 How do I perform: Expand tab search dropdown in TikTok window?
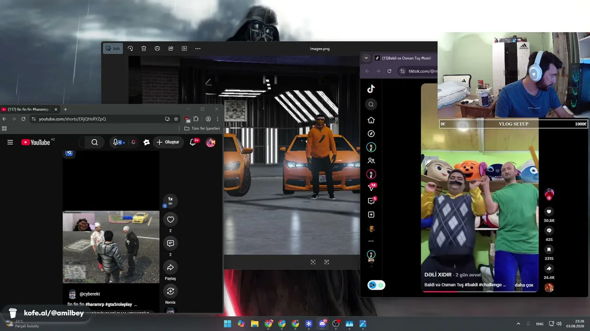point(366,58)
